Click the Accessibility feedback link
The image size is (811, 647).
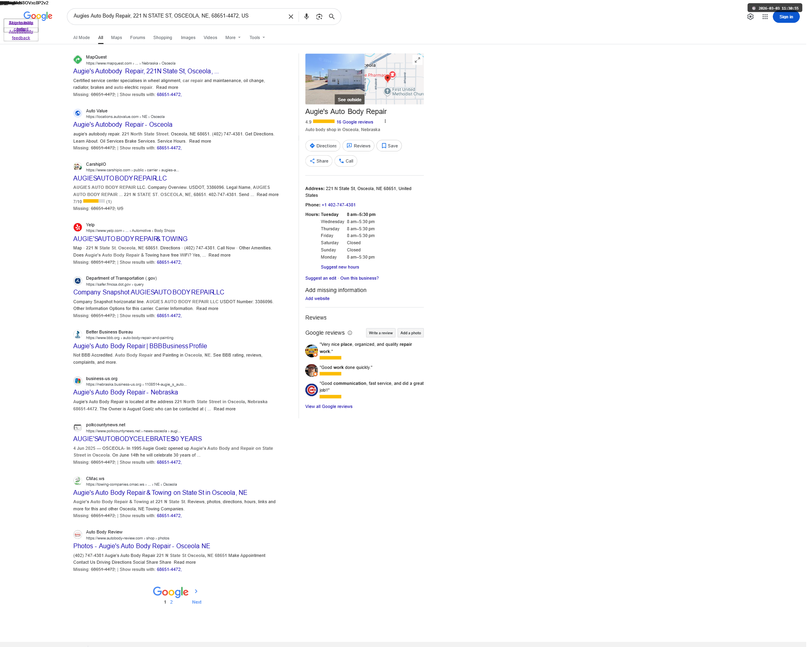[21, 35]
